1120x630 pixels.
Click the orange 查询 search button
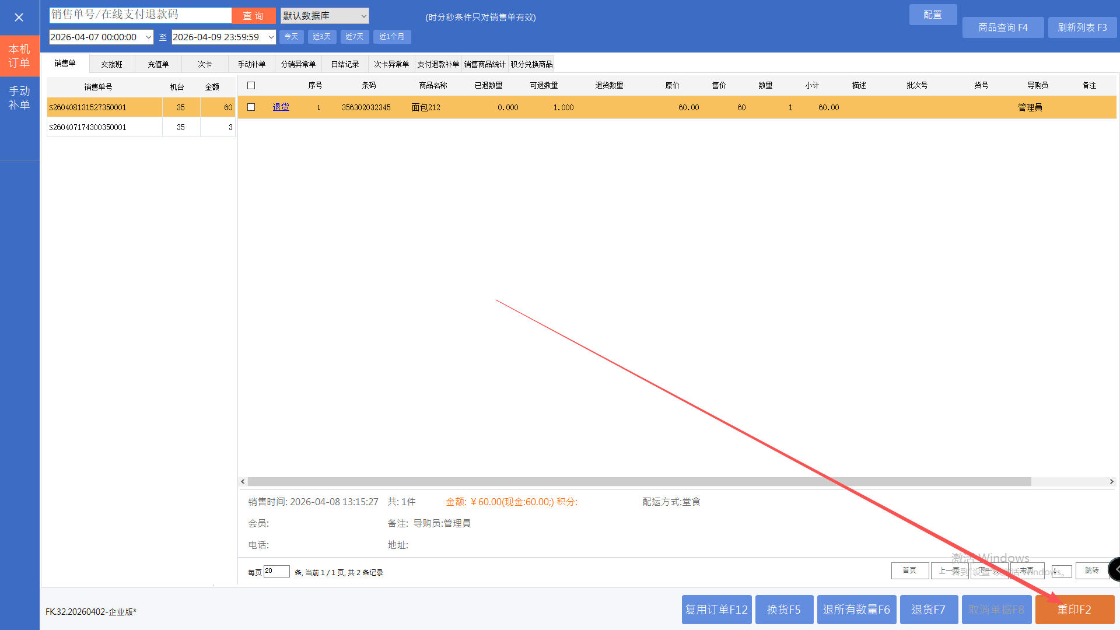(253, 16)
